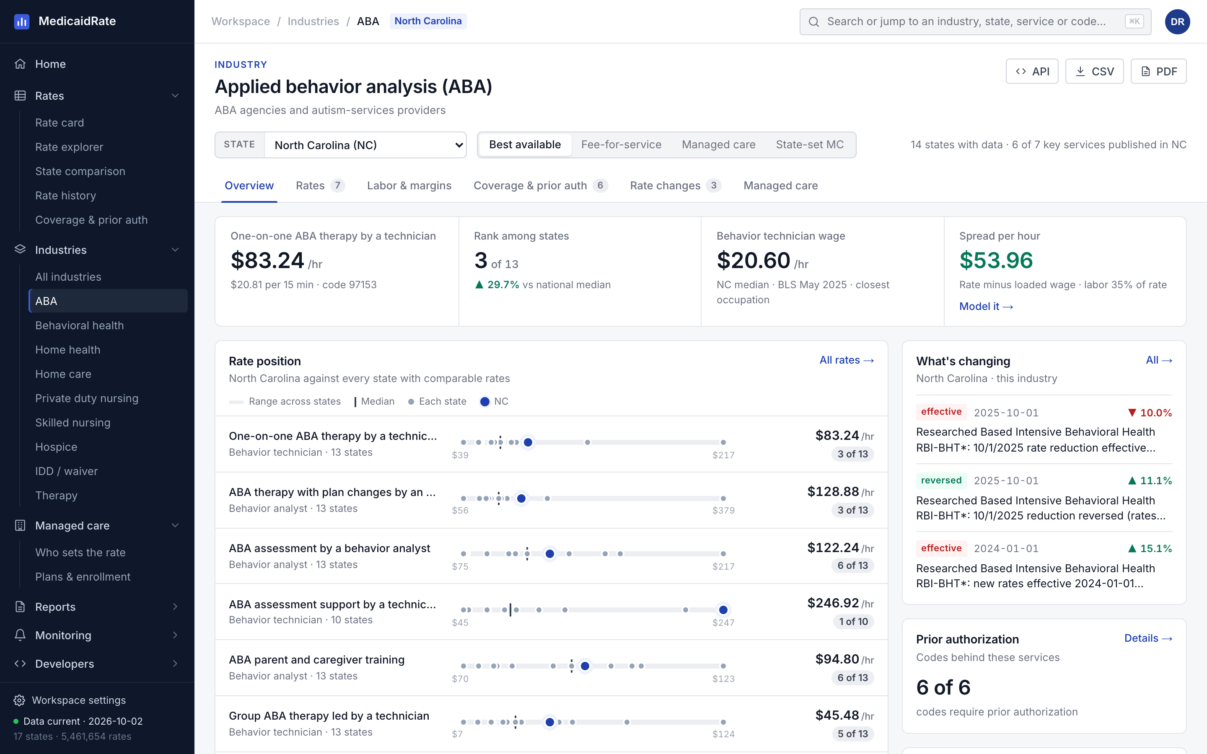
Task: Open the DR user avatar
Action: [x=1177, y=21]
